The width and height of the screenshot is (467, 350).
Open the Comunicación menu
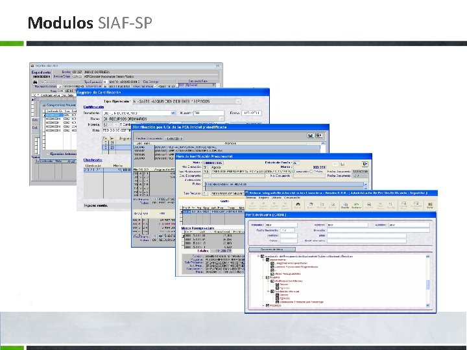coord(292,198)
